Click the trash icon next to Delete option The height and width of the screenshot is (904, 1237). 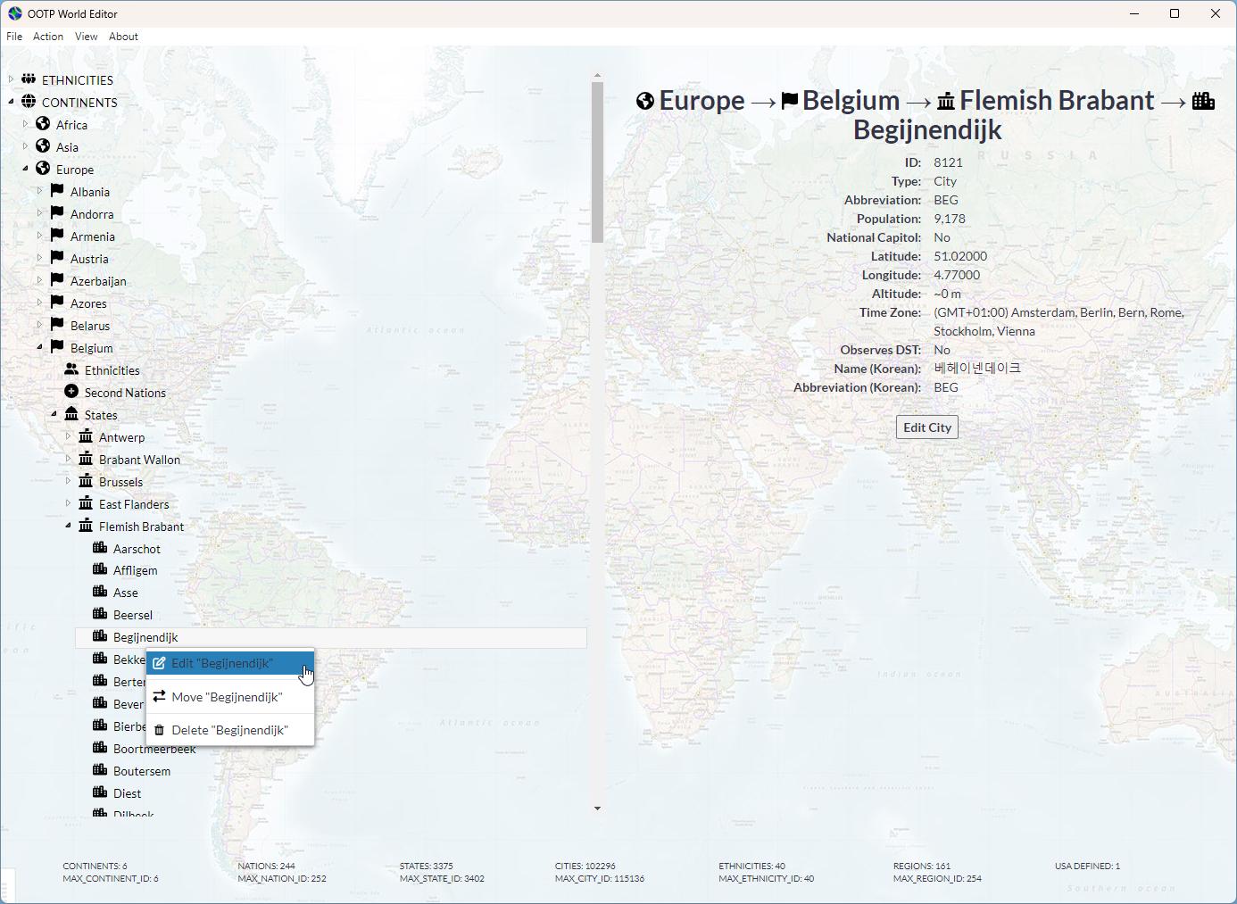pos(159,729)
